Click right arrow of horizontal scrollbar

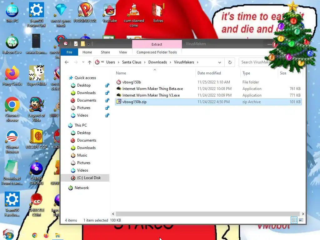click(303, 214)
